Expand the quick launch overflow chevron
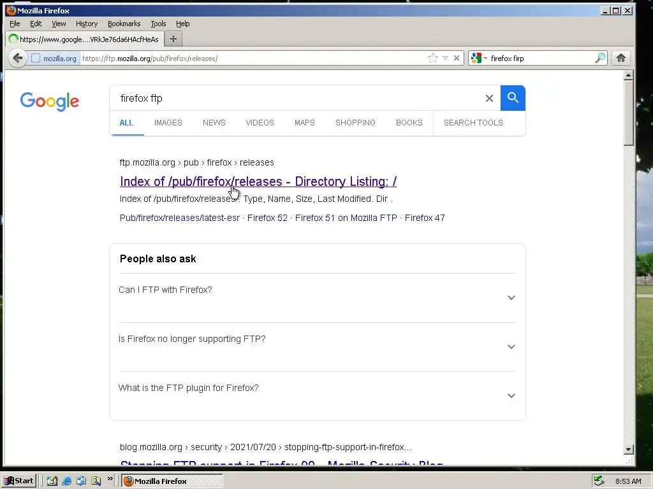This screenshot has width=653, height=489. point(110,479)
